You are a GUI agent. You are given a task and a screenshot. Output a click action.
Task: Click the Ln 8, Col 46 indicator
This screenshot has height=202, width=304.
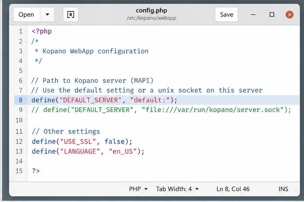(x=233, y=189)
